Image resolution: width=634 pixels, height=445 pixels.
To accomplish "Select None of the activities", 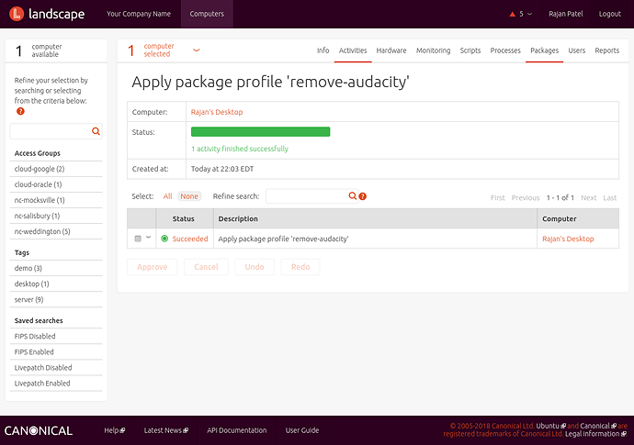I will [189, 196].
